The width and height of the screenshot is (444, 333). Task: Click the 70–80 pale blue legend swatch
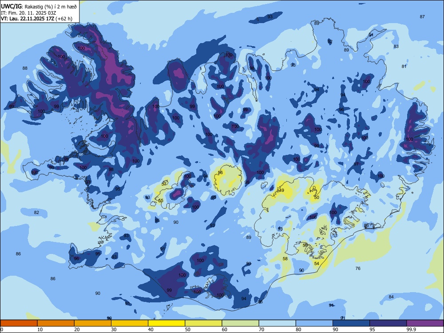pyautogui.click(x=277, y=323)
